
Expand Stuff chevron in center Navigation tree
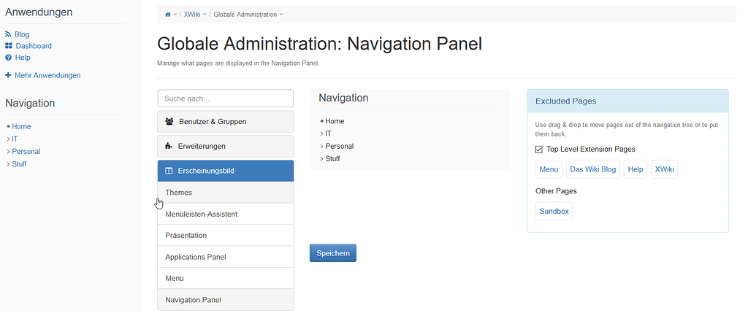tap(321, 158)
